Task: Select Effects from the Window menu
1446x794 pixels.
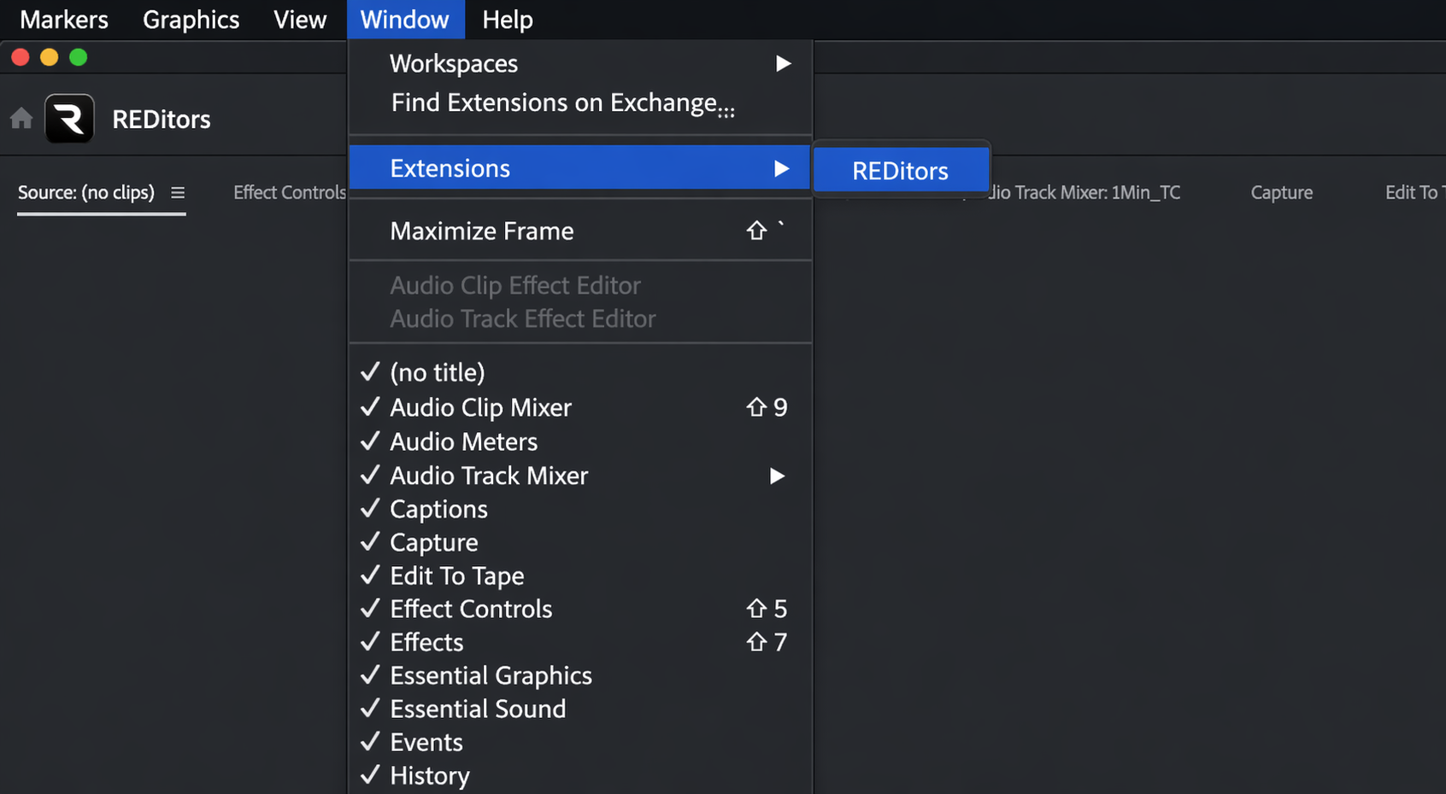Action: [x=426, y=642]
